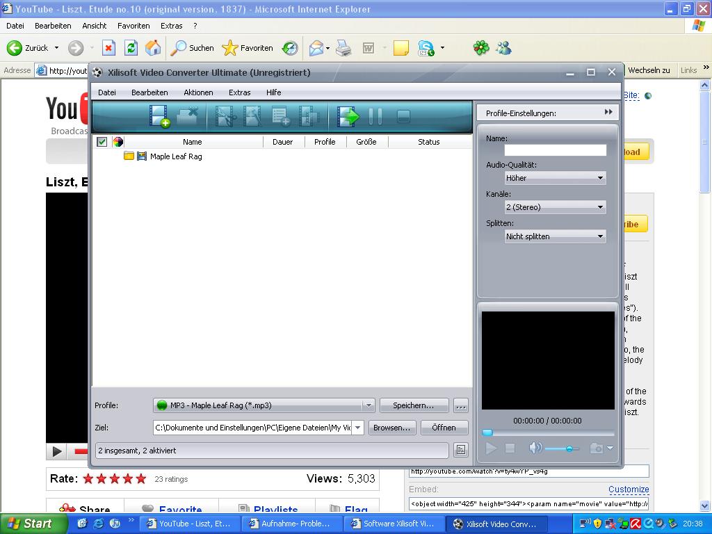Click the Internet Explorer Home icon
Viewport: 712px width, 534px height.
pyautogui.click(x=153, y=48)
